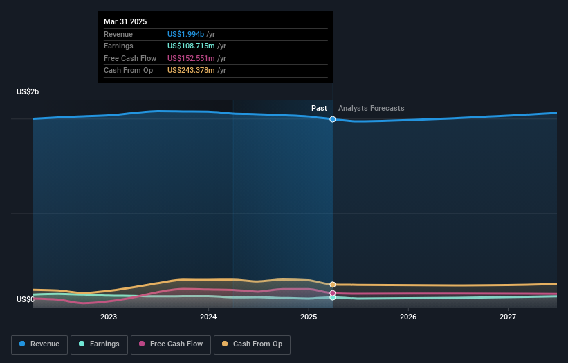The height and width of the screenshot is (363, 568).
Task: Click the Analysts Forecasts label
Action: point(372,108)
